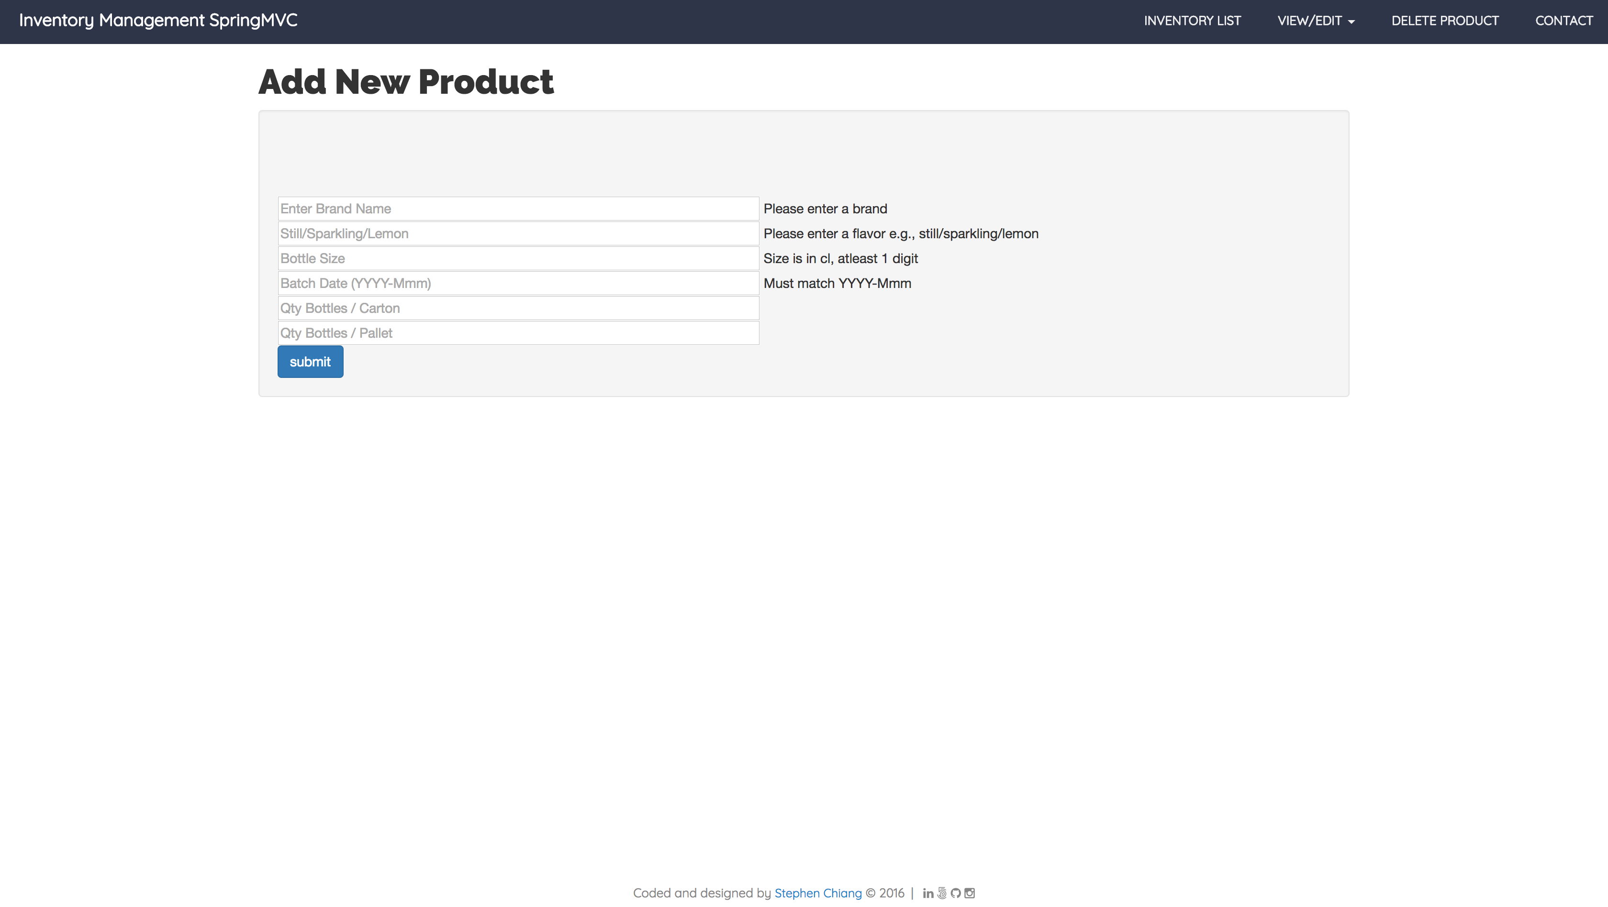Focus the Enter Brand Name field
Screen dimensions: 1608x907
click(518, 209)
